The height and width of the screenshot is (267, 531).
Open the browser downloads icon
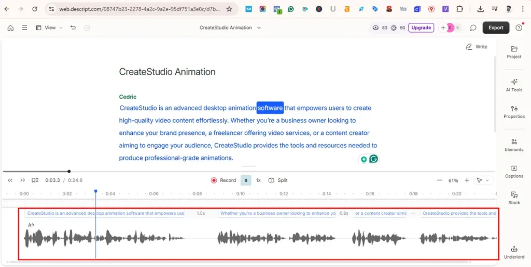tap(480, 9)
